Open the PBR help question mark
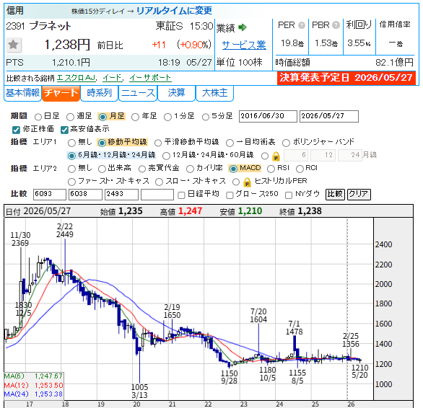This screenshot has width=423, height=408. click(x=336, y=25)
